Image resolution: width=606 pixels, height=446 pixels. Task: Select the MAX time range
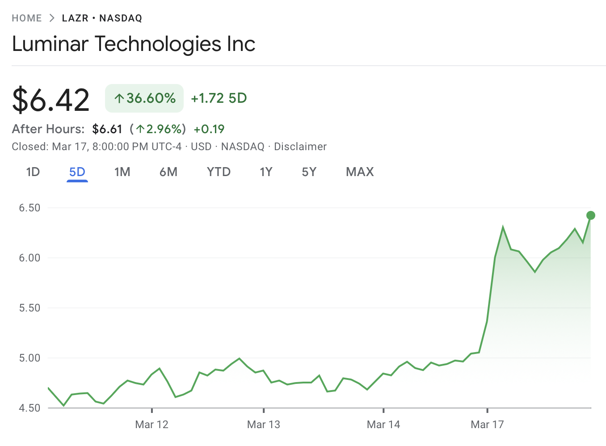point(360,172)
